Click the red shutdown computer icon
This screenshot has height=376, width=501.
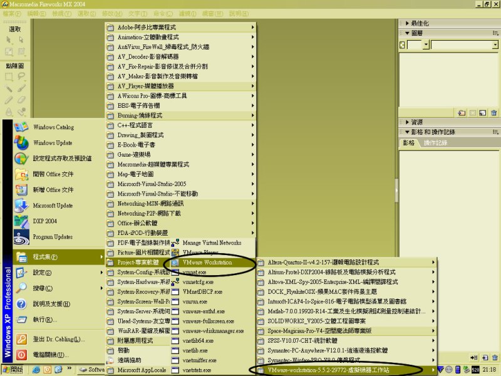tap(21, 355)
